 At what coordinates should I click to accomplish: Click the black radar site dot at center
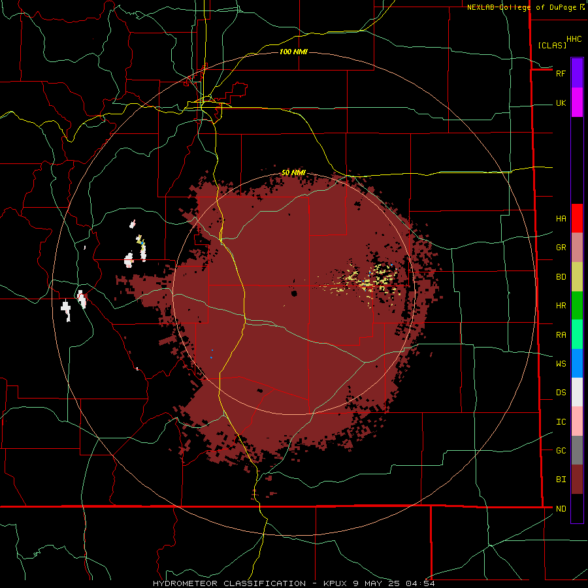click(x=295, y=293)
